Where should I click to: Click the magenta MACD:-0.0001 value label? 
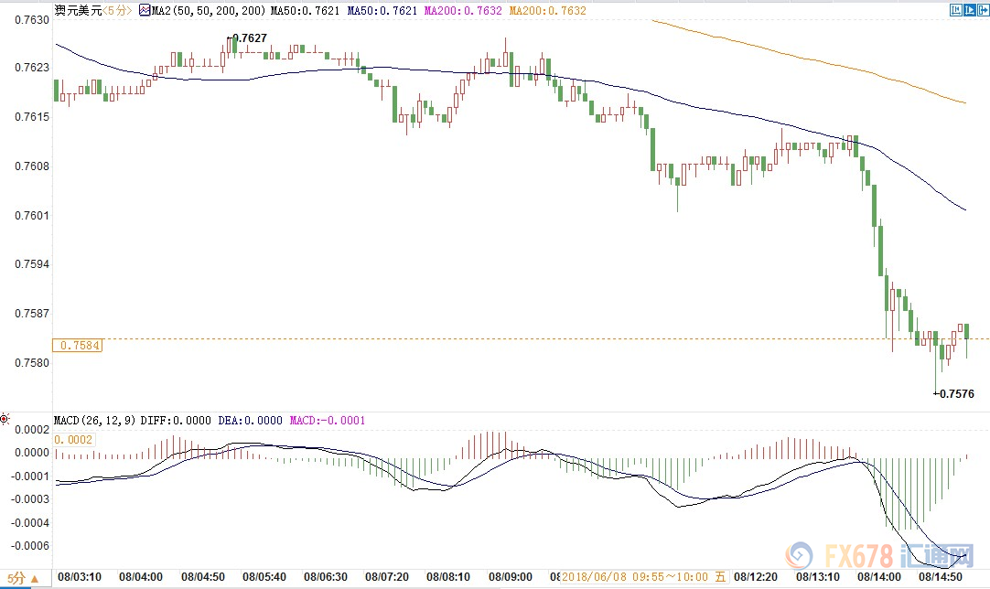pyautogui.click(x=328, y=420)
